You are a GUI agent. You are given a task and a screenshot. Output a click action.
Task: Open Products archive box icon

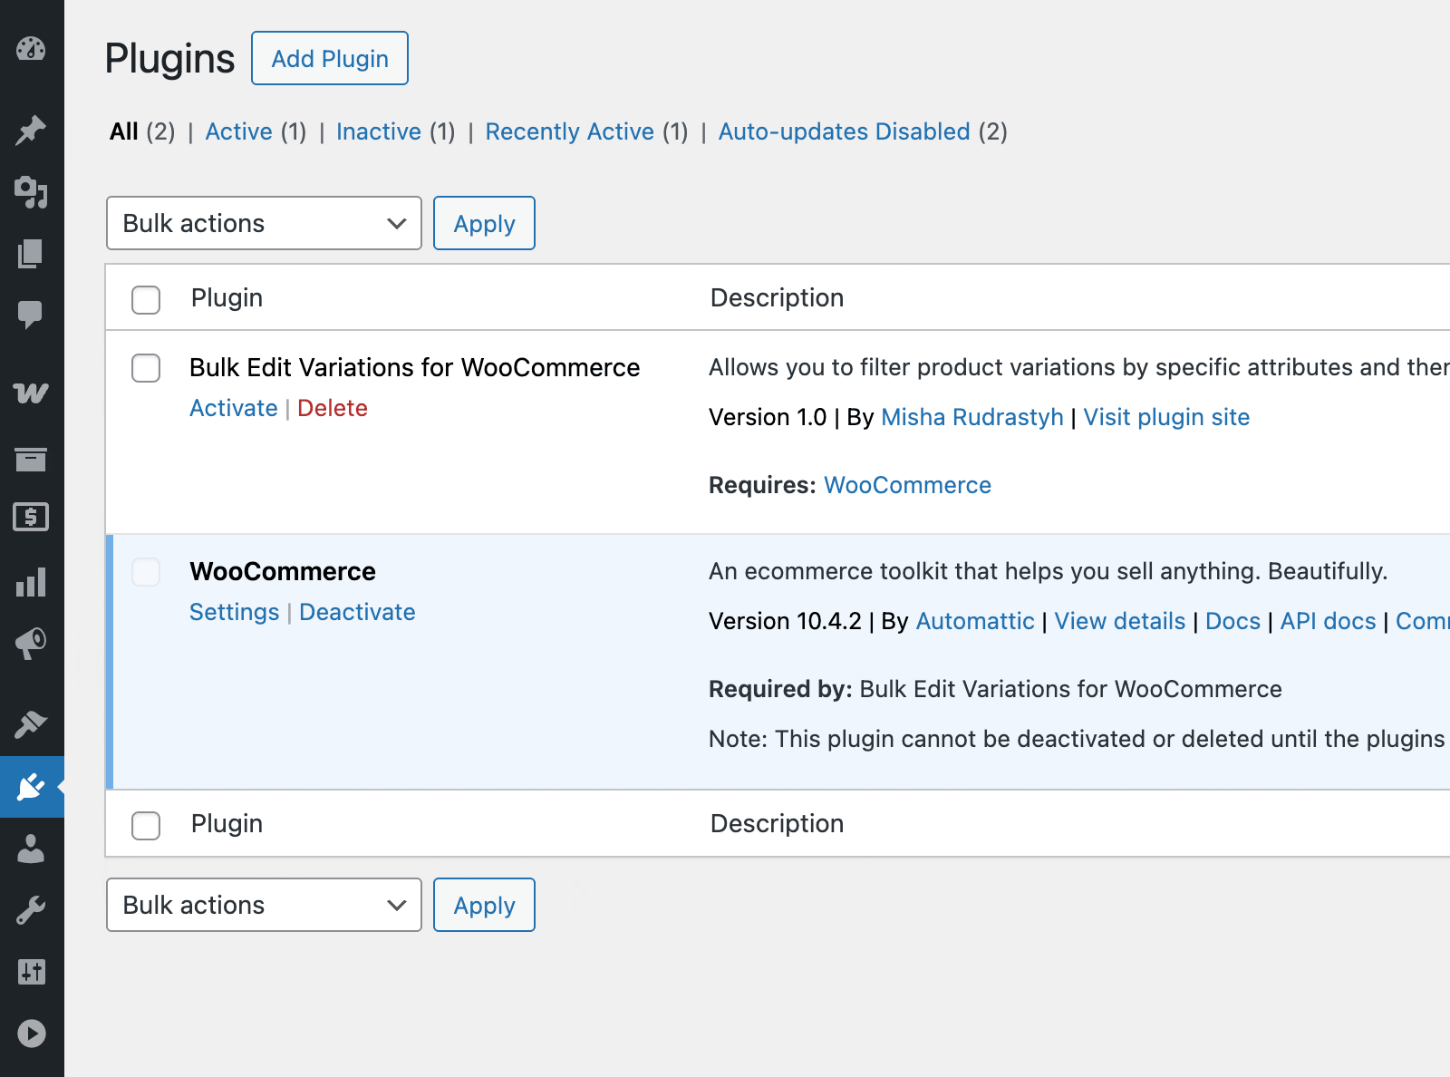[31, 460]
